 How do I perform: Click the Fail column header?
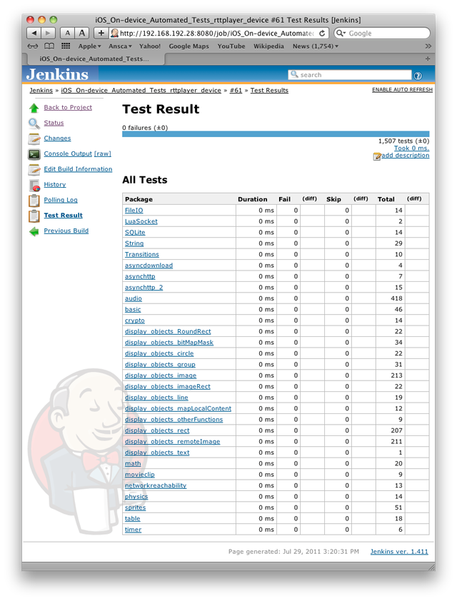tap(284, 199)
